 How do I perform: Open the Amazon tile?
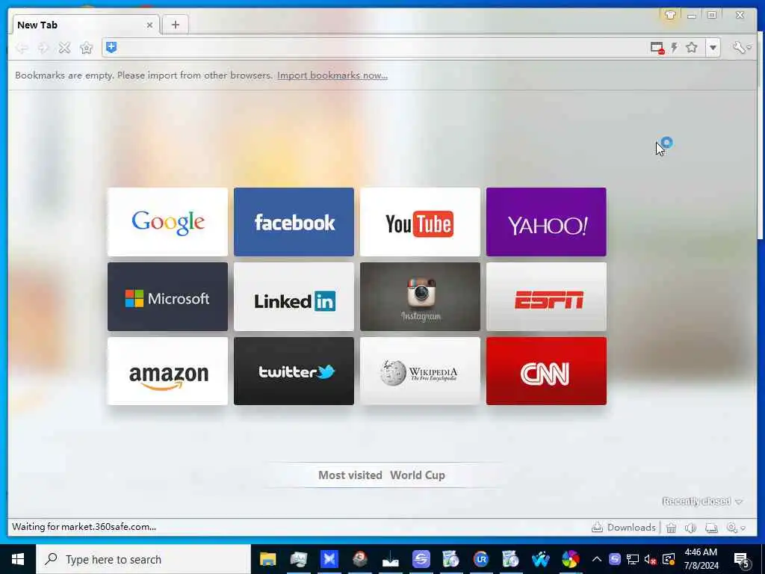(167, 371)
